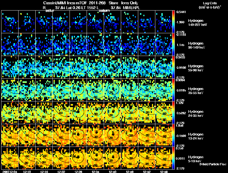Open the 5-13 keV image panel at 12:28

(x=78, y=158)
